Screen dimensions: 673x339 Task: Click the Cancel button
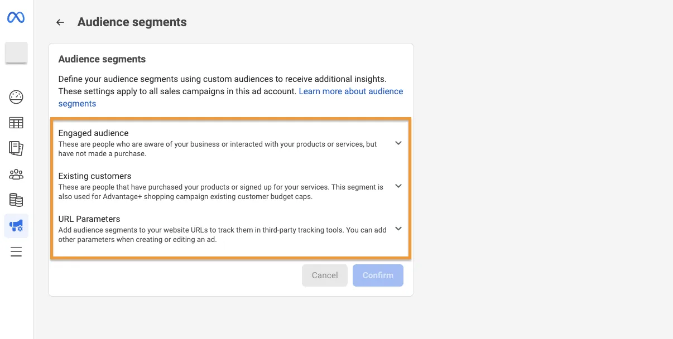click(325, 275)
